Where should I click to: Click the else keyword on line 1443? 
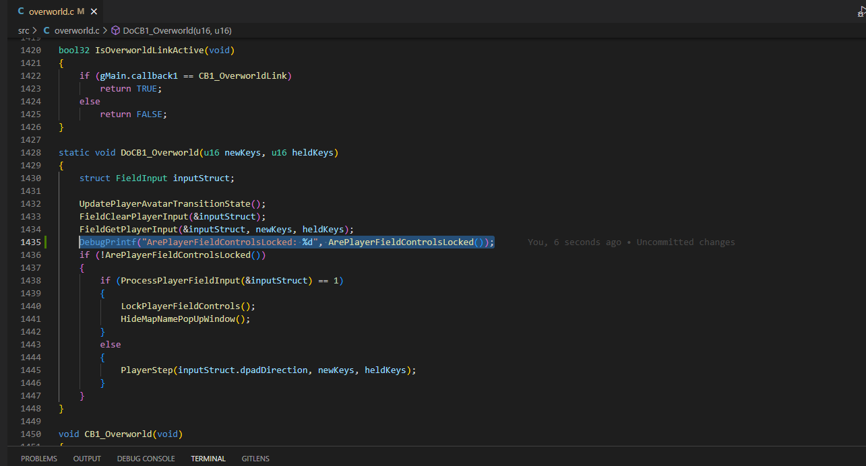click(111, 345)
